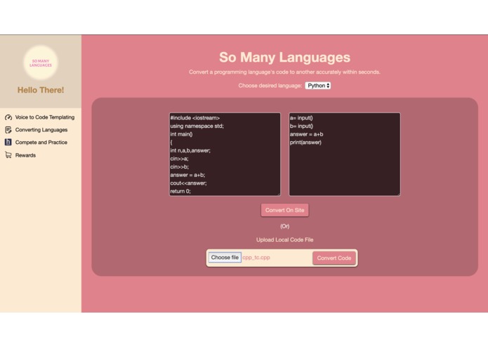Open Voice to Code Templating page
488x347 pixels.
45,117
